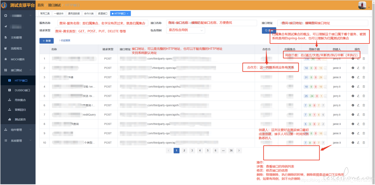Screen dimensions: 375x185
Task: Edit icon for row 5
Action: [358, 96]
